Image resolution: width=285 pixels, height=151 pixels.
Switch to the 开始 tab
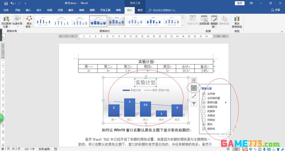(18, 10)
